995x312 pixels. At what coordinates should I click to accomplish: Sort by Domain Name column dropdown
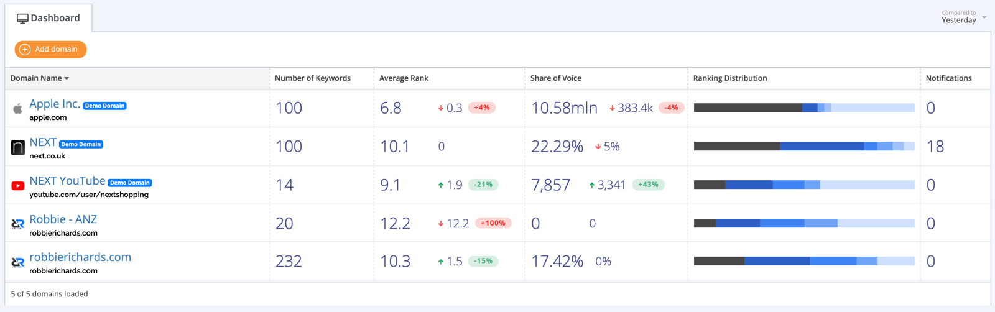click(40, 78)
